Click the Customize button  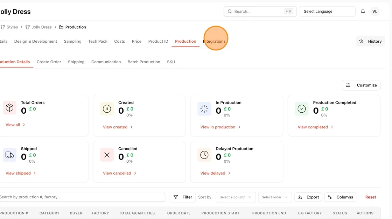tap(361, 85)
